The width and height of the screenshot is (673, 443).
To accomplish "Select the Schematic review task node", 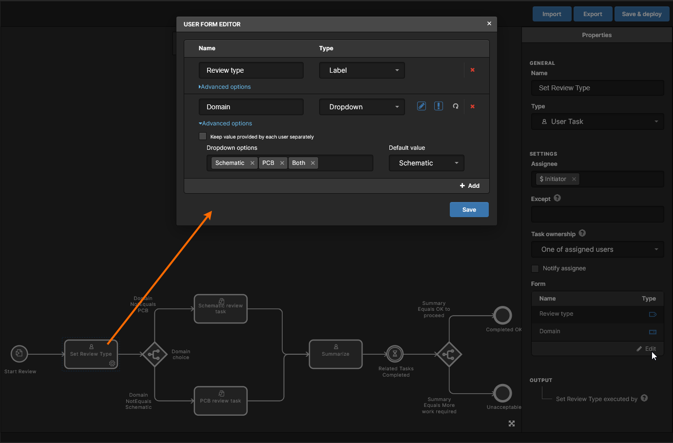I will pos(221,309).
